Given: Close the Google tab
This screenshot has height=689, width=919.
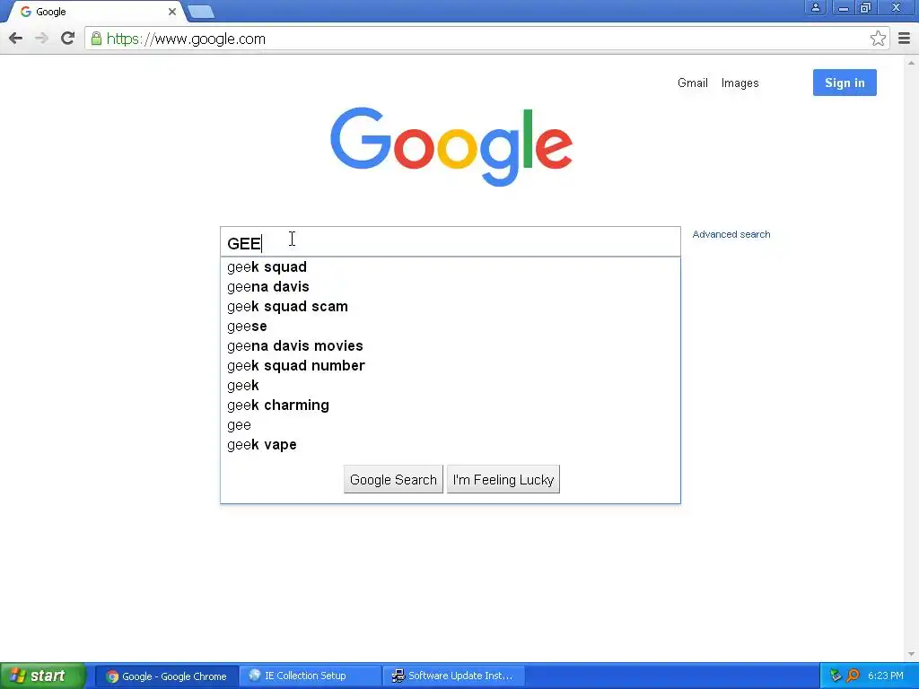Looking at the screenshot, I should pyautogui.click(x=171, y=12).
